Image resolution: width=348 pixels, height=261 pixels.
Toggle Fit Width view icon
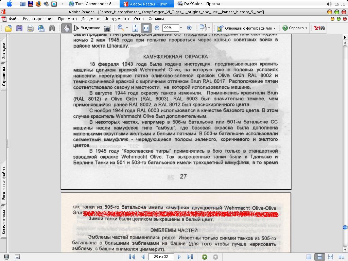point(146,28)
